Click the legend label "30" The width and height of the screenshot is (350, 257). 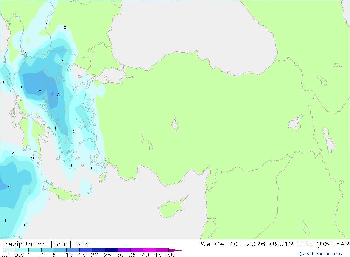120,255
